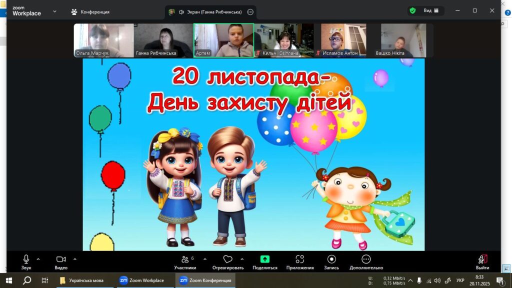
Task: Expand audio settings arrow next to Звук
Action: [x=38, y=259]
